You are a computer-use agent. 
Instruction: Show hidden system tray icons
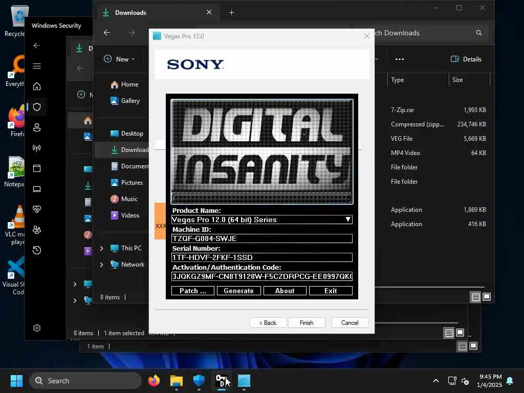(436, 381)
